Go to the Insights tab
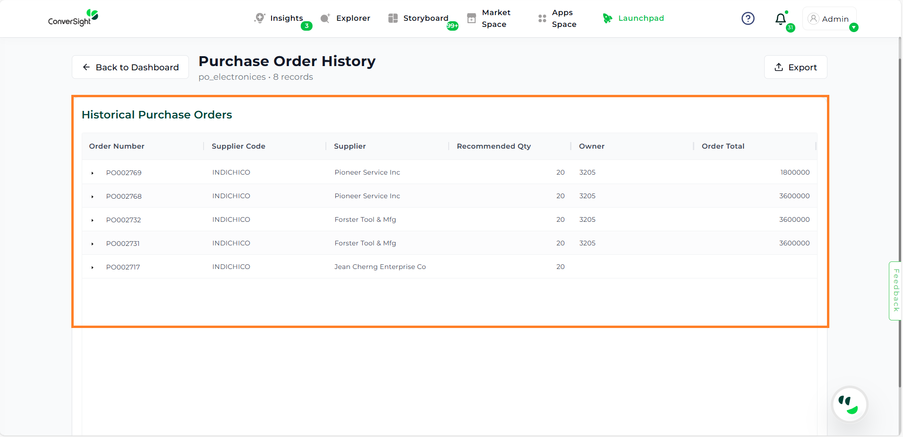The image size is (903, 437). point(286,18)
